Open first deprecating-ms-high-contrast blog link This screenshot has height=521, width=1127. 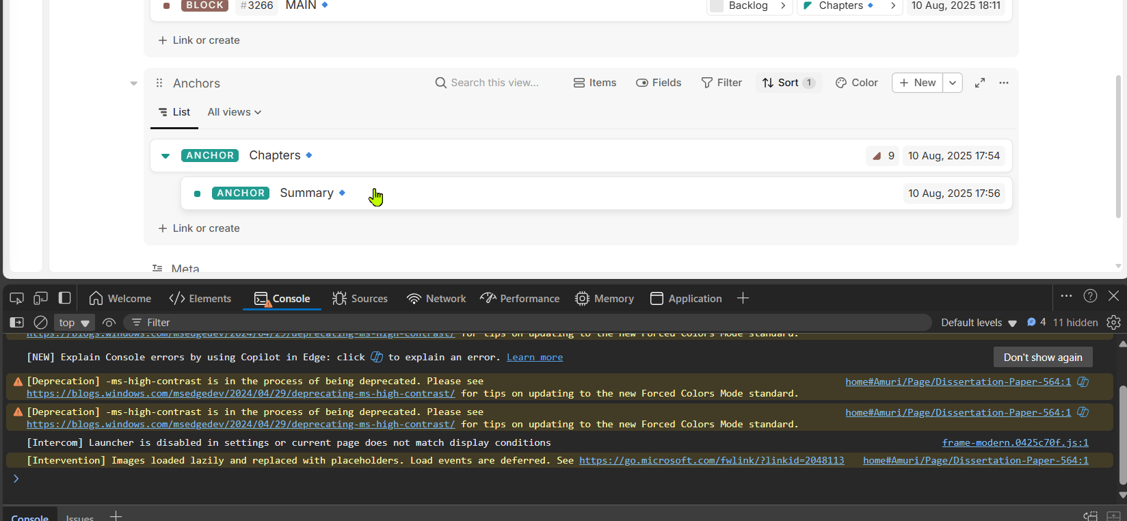tap(241, 393)
